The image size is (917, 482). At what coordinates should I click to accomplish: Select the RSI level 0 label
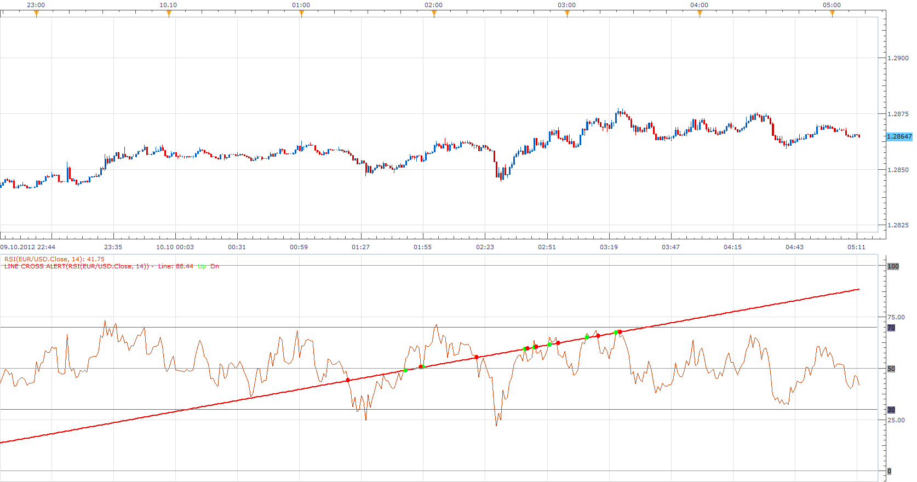pyautogui.click(x=889, y=471)
